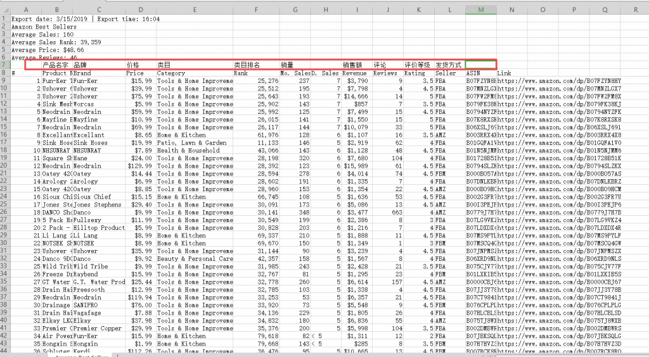Click the 'Hilltop Product' brand cell
Image resolution: width=649 pixels, height=357 pixels.
click(x=100, y=228)
